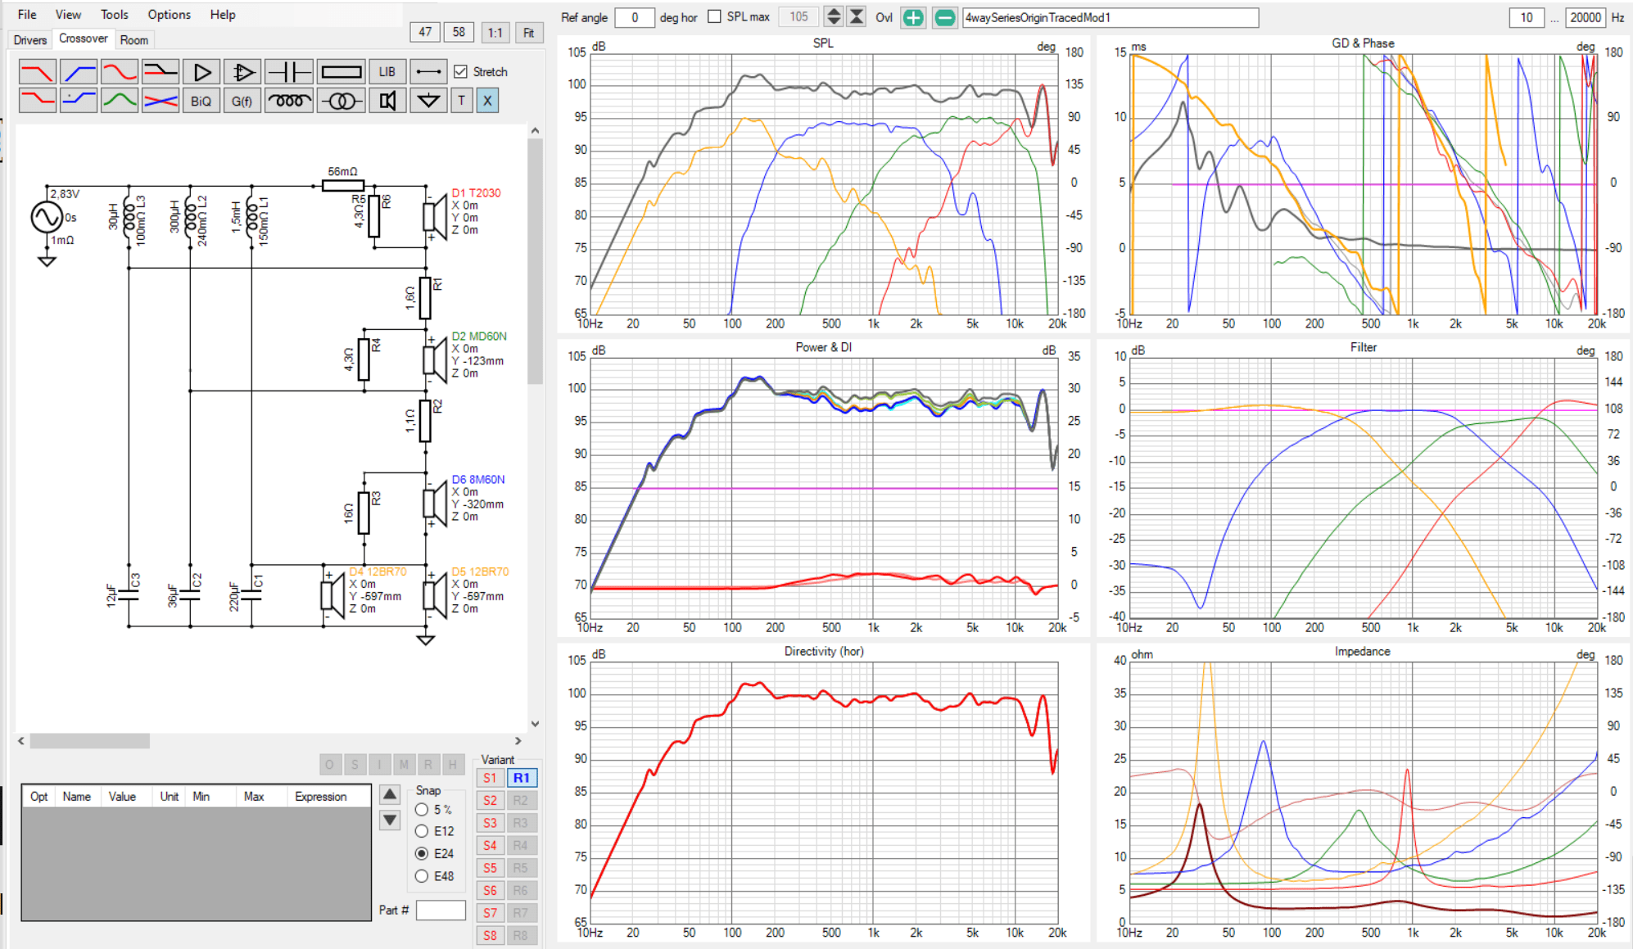Image resolution: width=1633 pixels, height=949 pixels.
Task: Toggle the Stretch checkbox
Action: [461, 72]
